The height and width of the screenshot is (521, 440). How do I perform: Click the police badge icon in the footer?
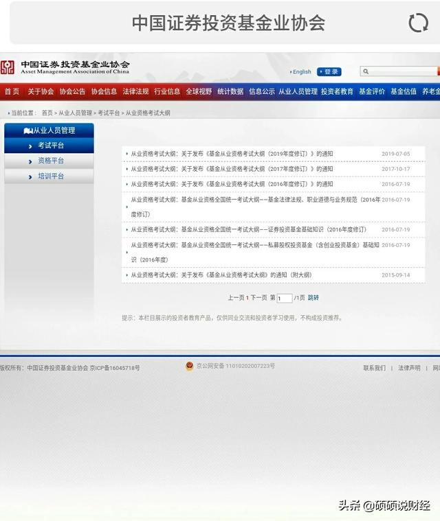[x=189, y=366]
